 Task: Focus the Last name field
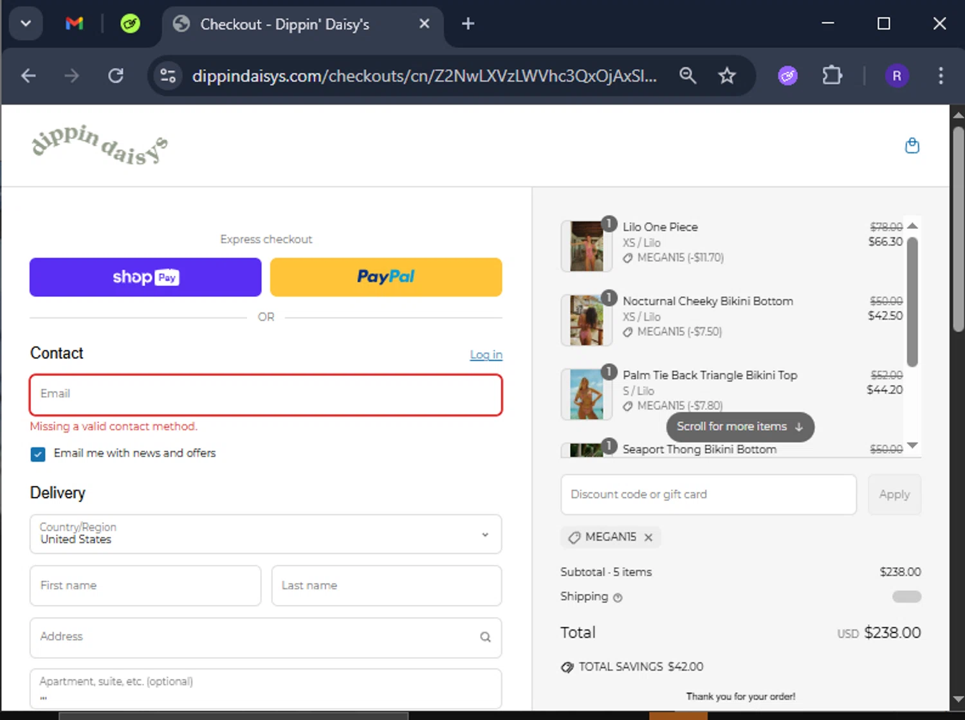click(x=387, y=586)
